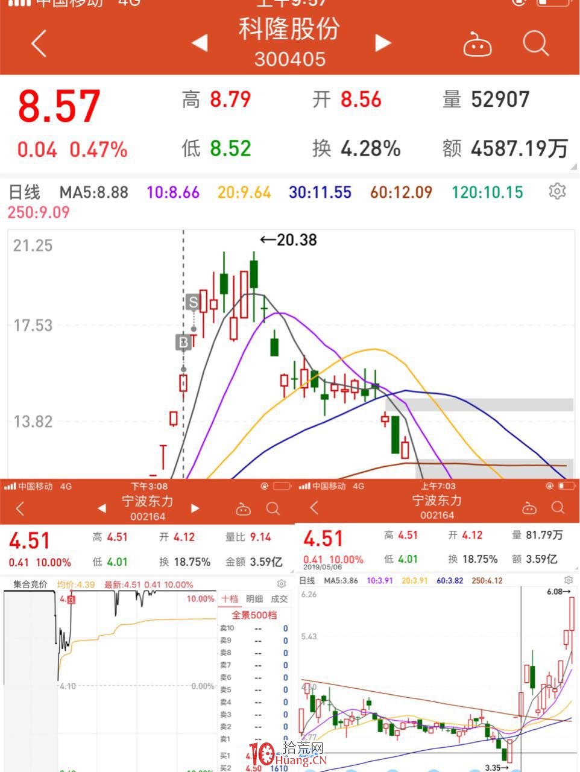Go to the previous stock with the left arrow

(x=200, y=43)
